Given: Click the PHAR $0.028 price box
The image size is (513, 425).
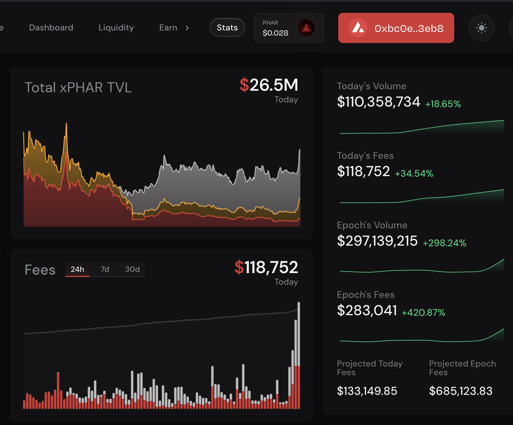Looking at the screenshot, I should (x=289, y=28).
